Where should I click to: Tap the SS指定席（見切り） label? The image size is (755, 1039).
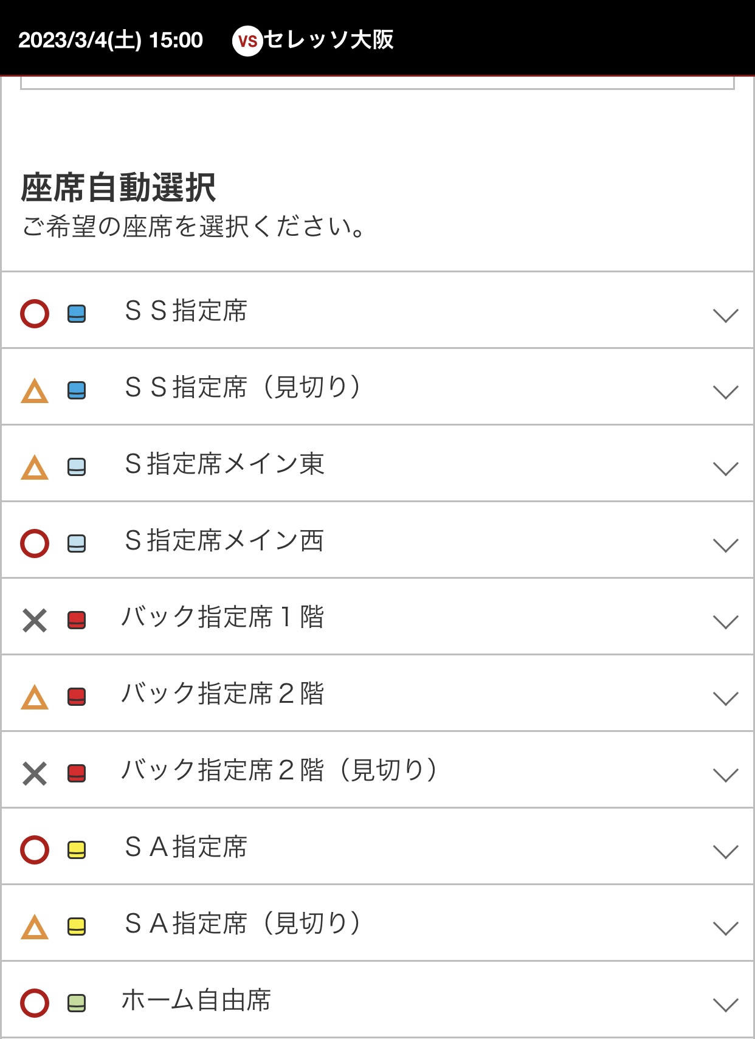243,387
